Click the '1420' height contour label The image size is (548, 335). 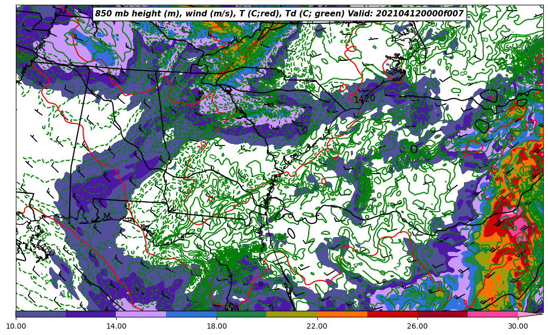point(365,99)
